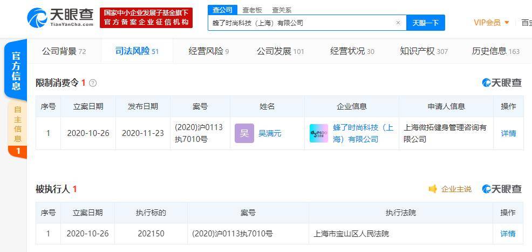Clear search box with the X icon
The image size is (532, 252).
(x=398, y=23)
